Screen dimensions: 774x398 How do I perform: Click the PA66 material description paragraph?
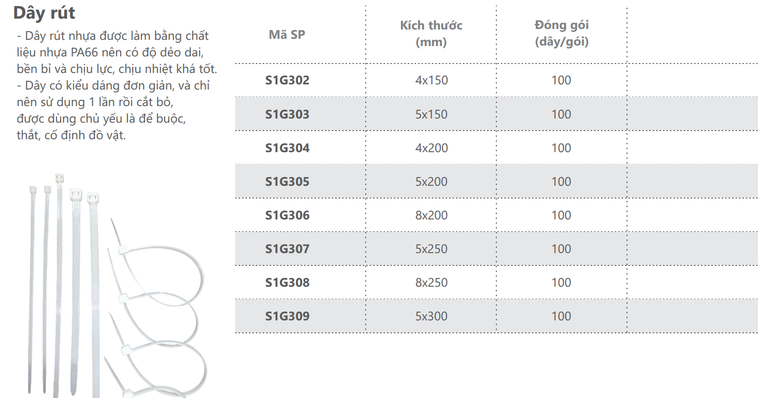pyautogui.click(x=117, y=52)
